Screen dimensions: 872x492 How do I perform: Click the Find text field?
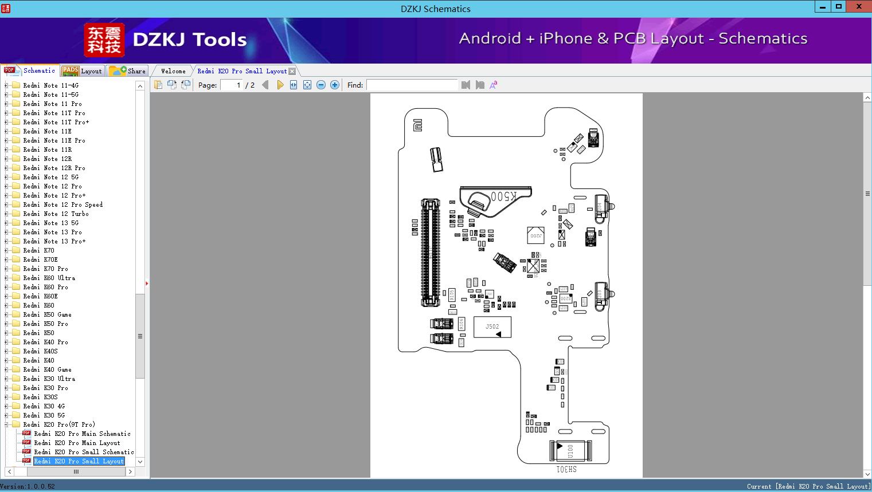pyautogui.click(x=412, y=85)
